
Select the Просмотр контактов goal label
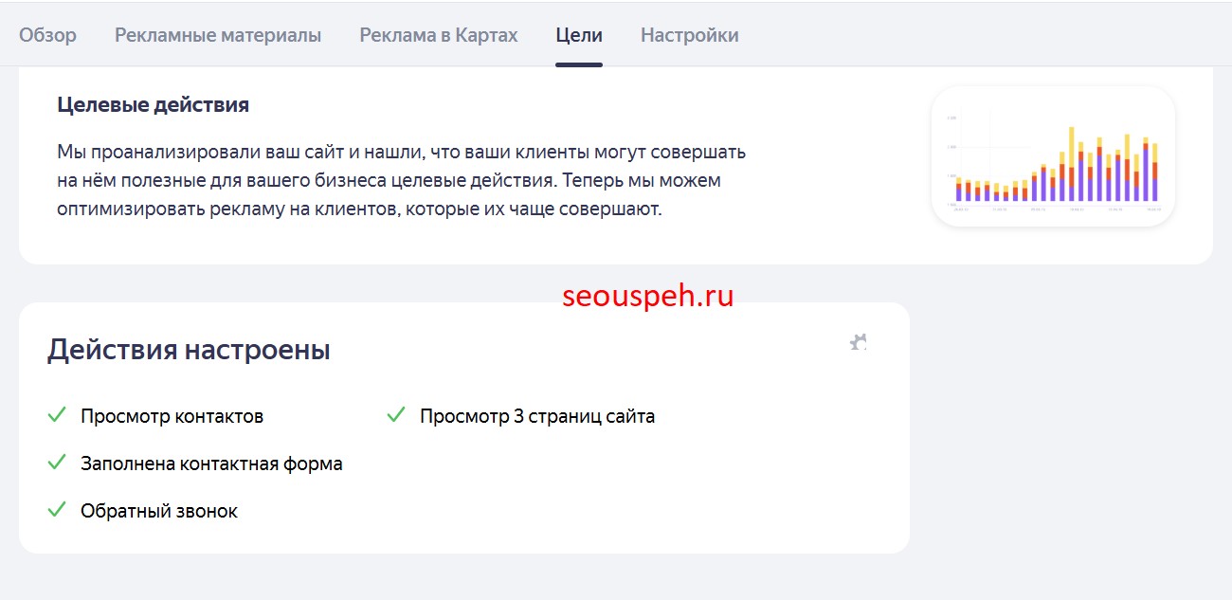(172, 416)
